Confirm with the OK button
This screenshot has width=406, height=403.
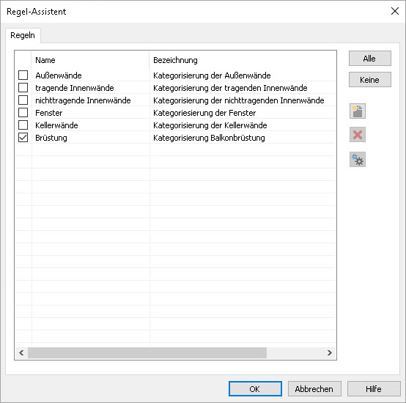coord(255,388)
